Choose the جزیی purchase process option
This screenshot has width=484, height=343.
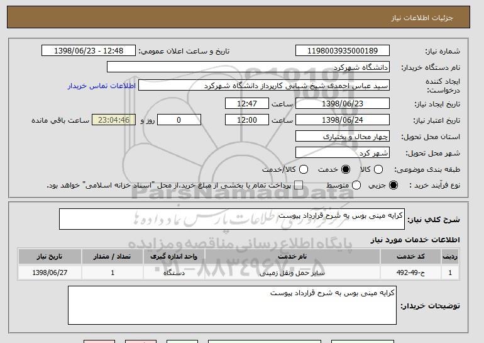click(x=393, y=185)
